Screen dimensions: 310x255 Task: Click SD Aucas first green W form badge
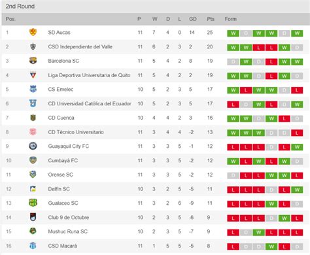pyautogui.click(x=233, y=33)
